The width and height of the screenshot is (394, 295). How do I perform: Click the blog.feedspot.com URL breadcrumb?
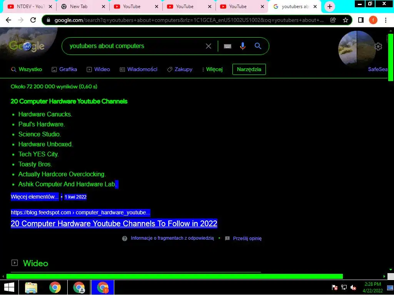click(80, 212)
